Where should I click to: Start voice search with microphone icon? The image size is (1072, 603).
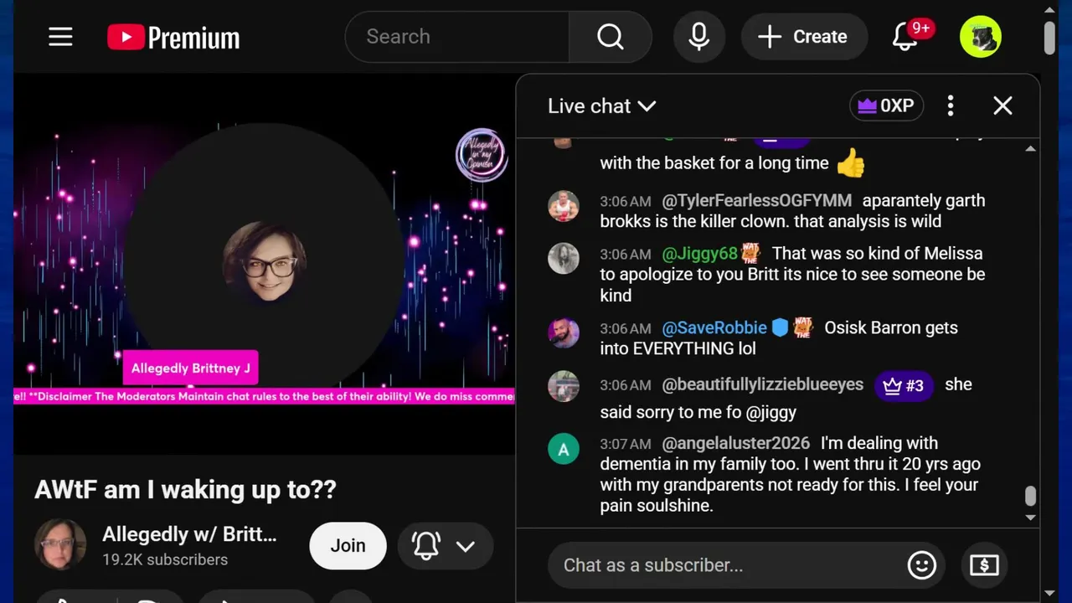coord(699,37)
